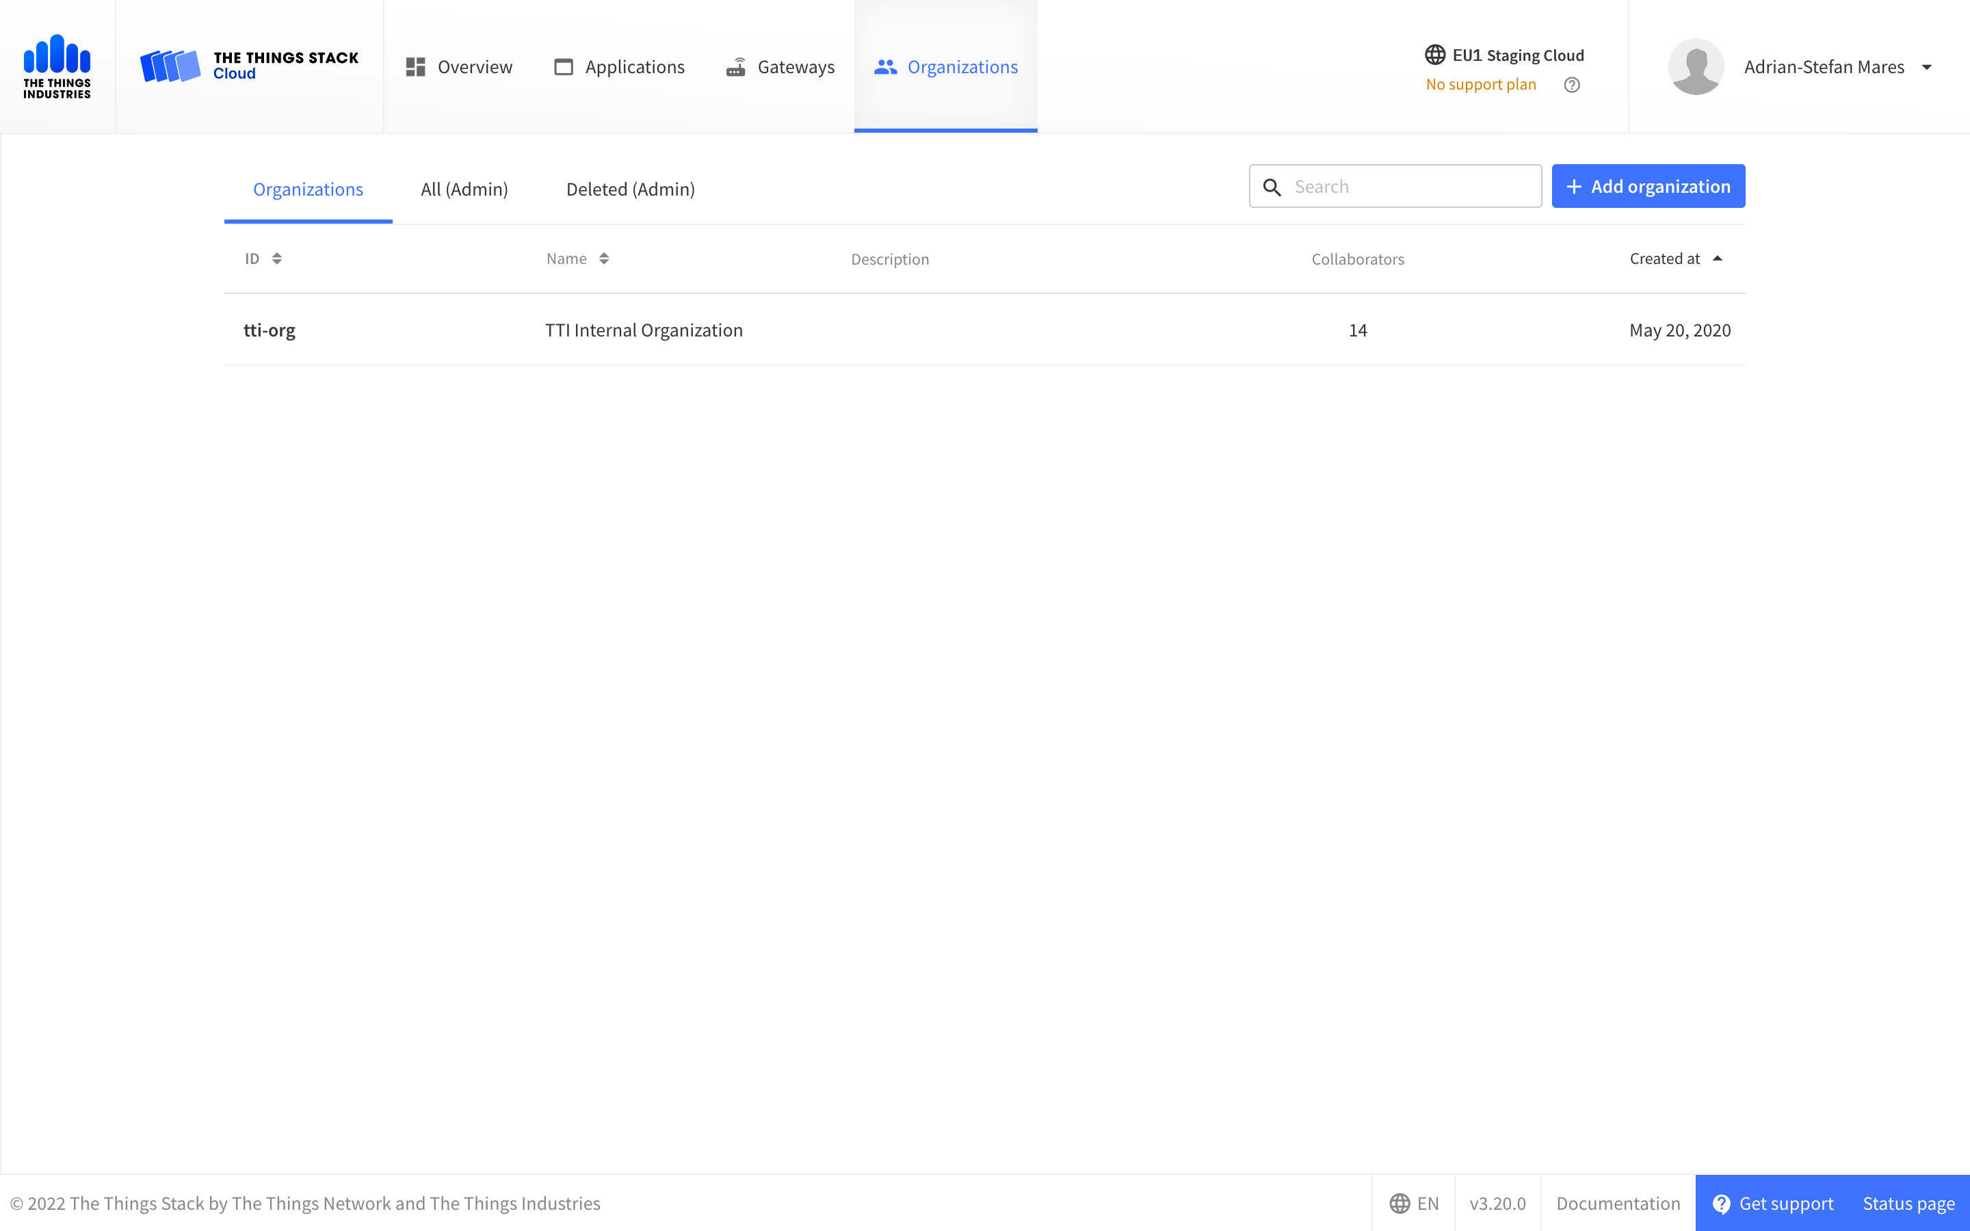Switch to All (Admin) tab
Viewport: 1970px width, 1231px height.
click(x=464, y=189)
